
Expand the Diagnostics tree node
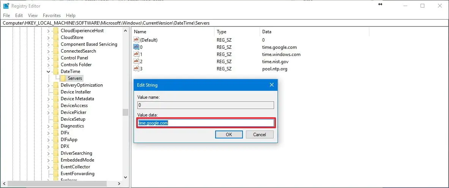[x=49, y=126]
